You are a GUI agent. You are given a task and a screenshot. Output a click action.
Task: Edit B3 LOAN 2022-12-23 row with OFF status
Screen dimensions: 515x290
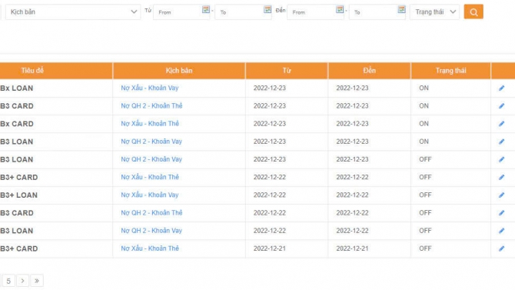coord(501,159)
